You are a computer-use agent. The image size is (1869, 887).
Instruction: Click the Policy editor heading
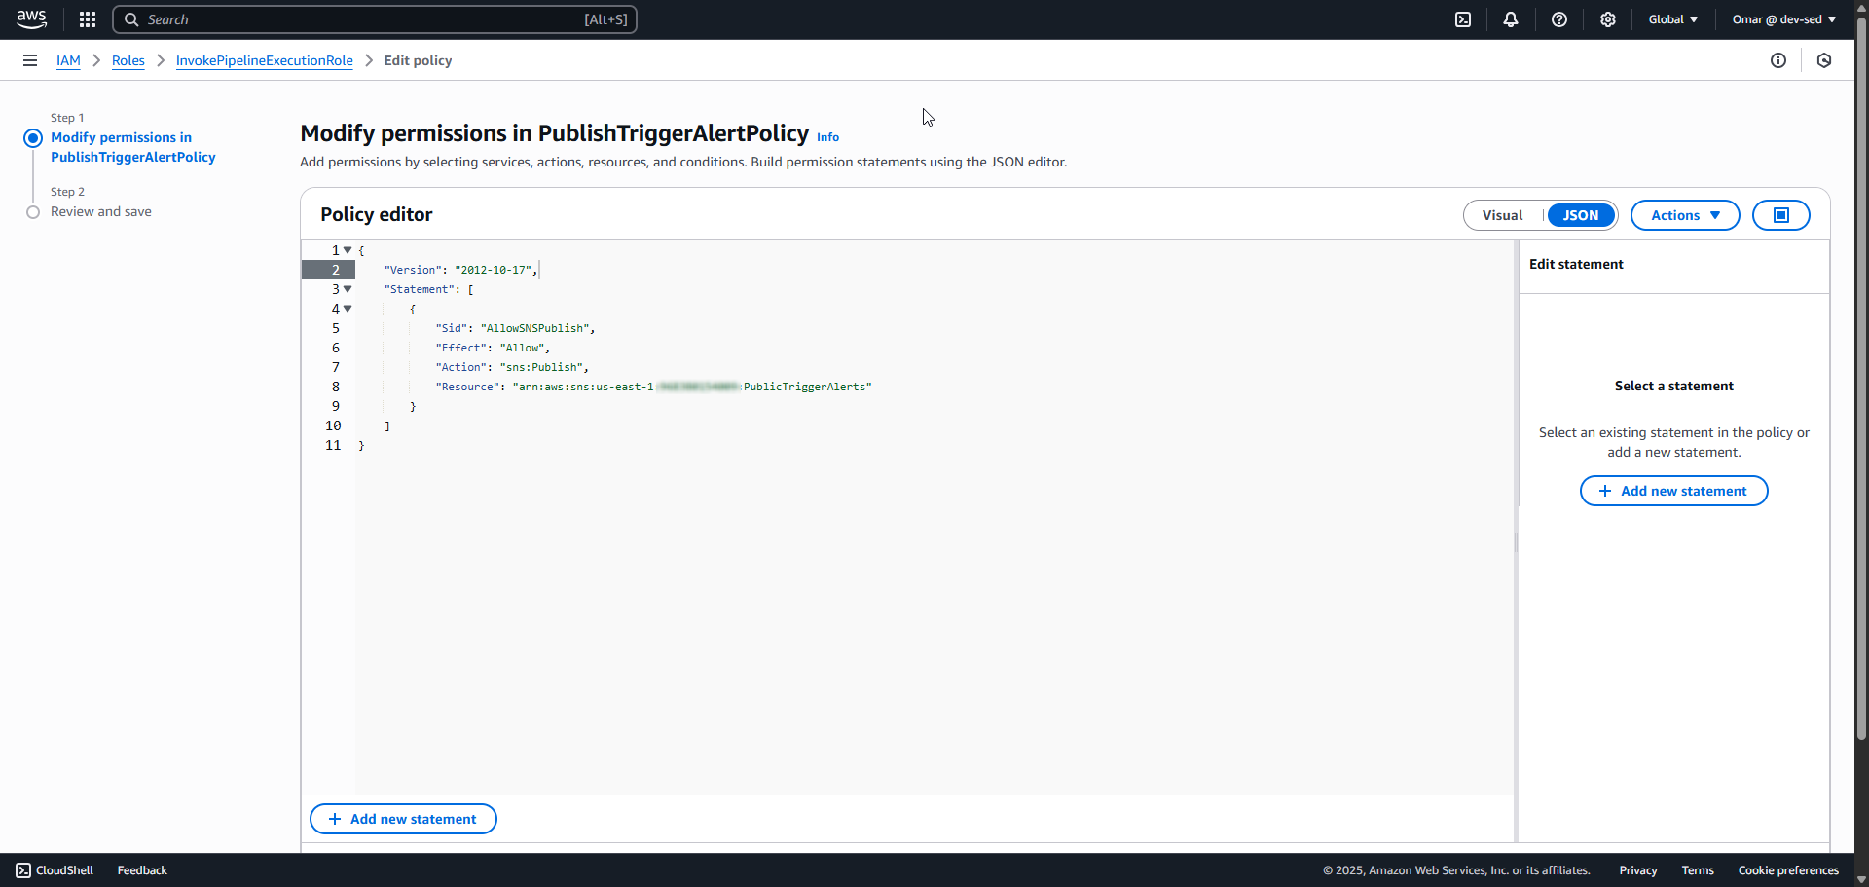pyautogui.click(x=377, y=214)
